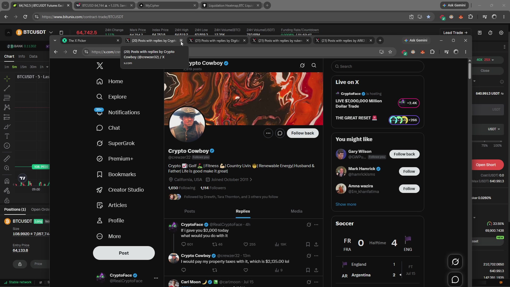Open X window tab search chevron
510x287 pixels.
point(55,40)
